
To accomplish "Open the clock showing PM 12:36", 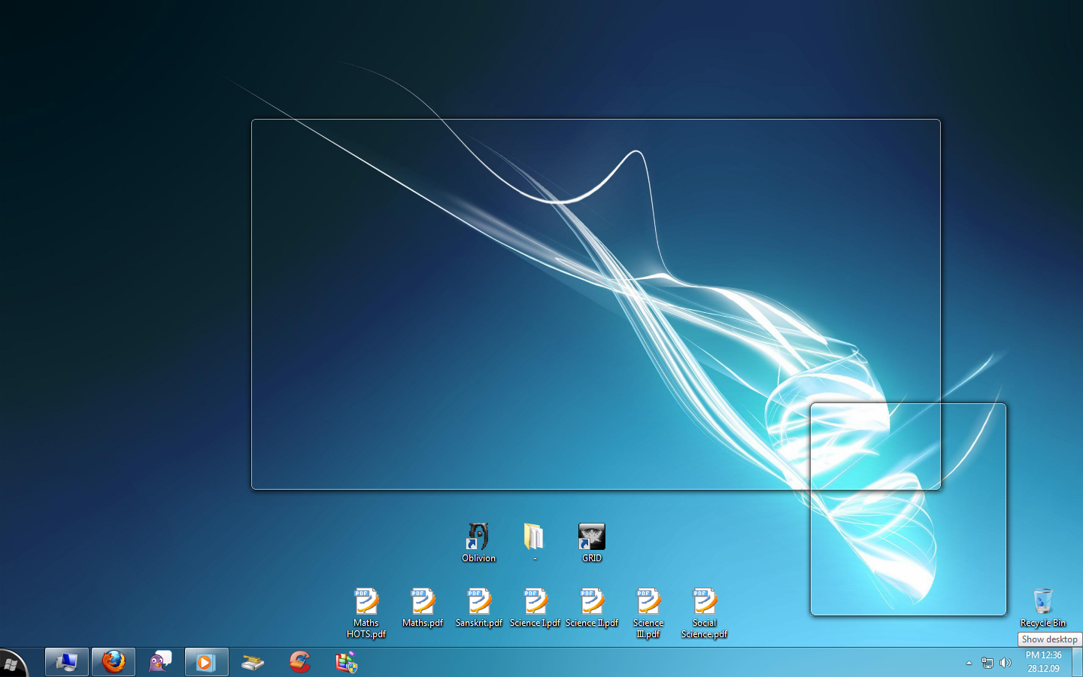I will [x=1044, y=662].
